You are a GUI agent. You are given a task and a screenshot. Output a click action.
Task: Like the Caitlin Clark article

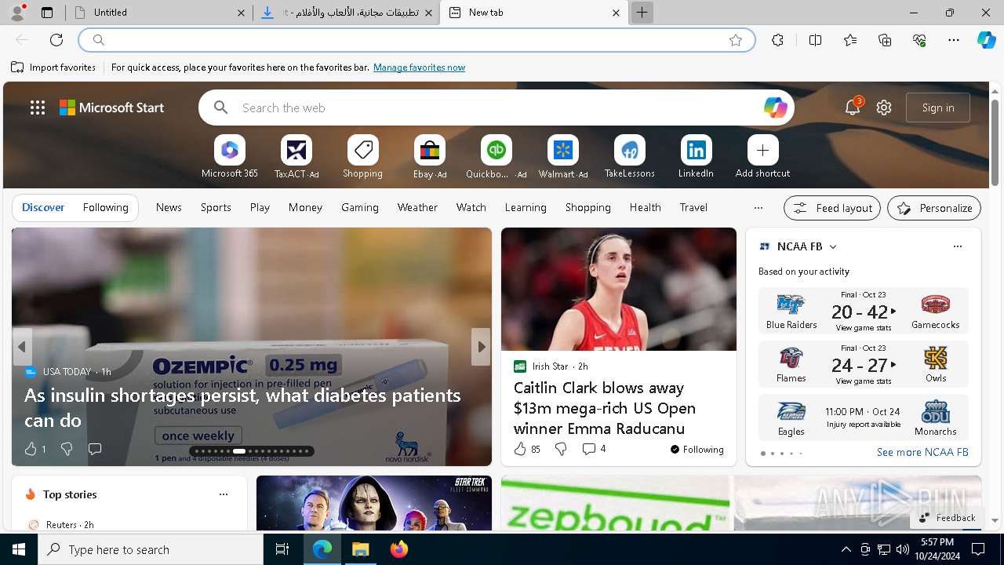pos(520,449)
